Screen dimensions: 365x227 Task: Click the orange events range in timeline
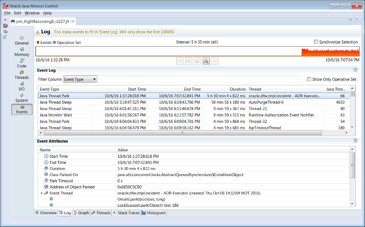click(x=330, y=52)
